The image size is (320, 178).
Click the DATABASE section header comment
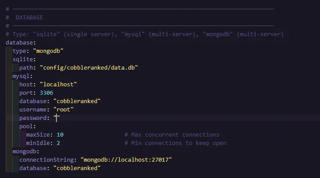coord(24,18)
